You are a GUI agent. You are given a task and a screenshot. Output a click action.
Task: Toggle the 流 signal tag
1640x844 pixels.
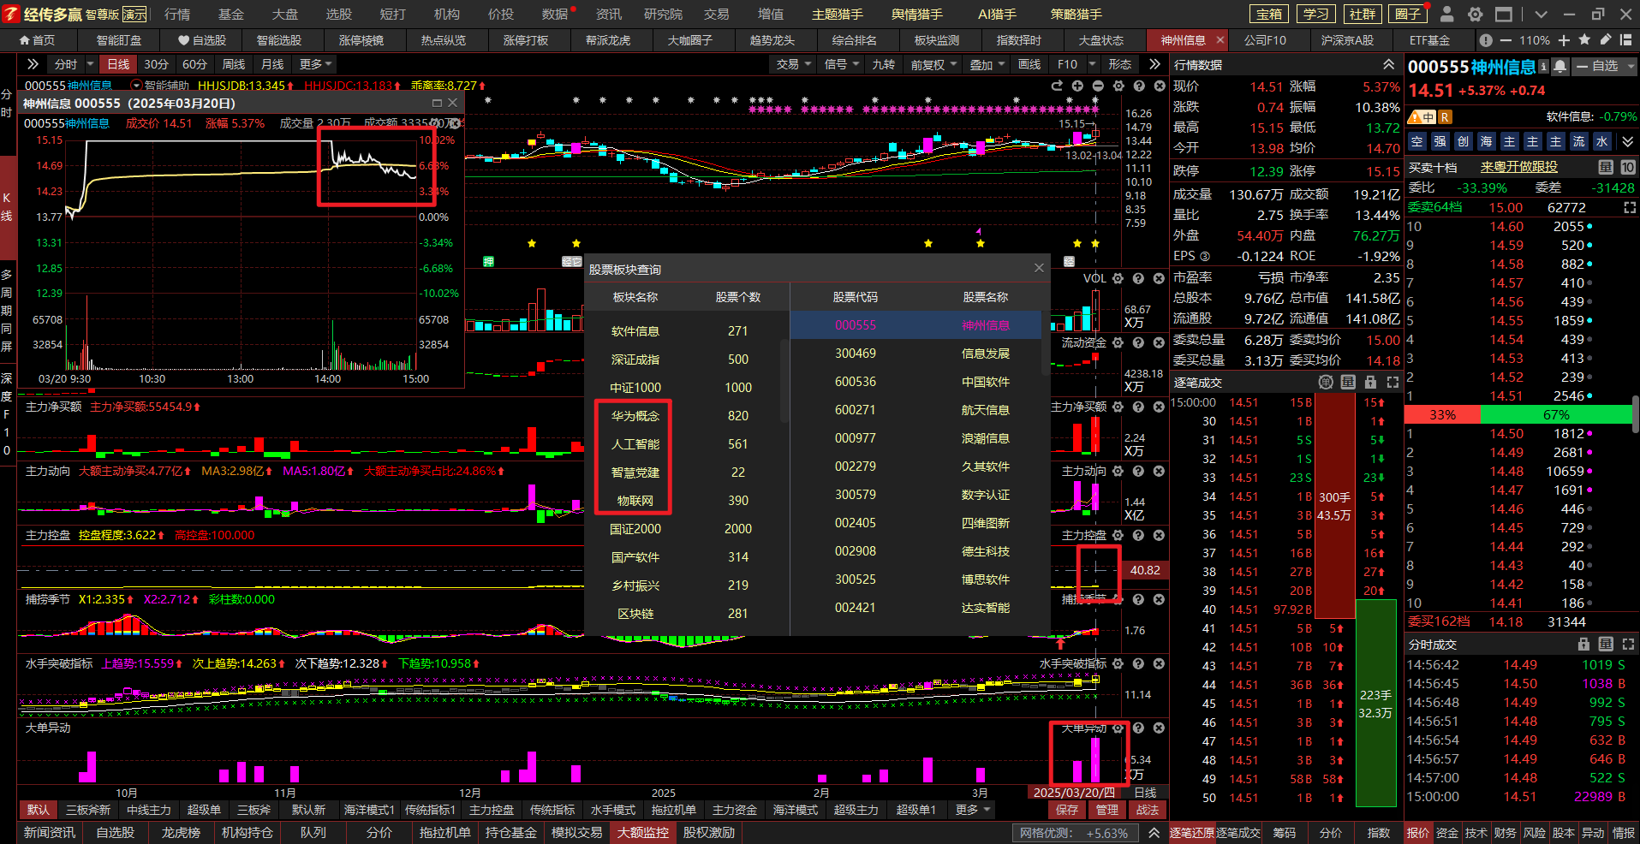coord(1578,141)
